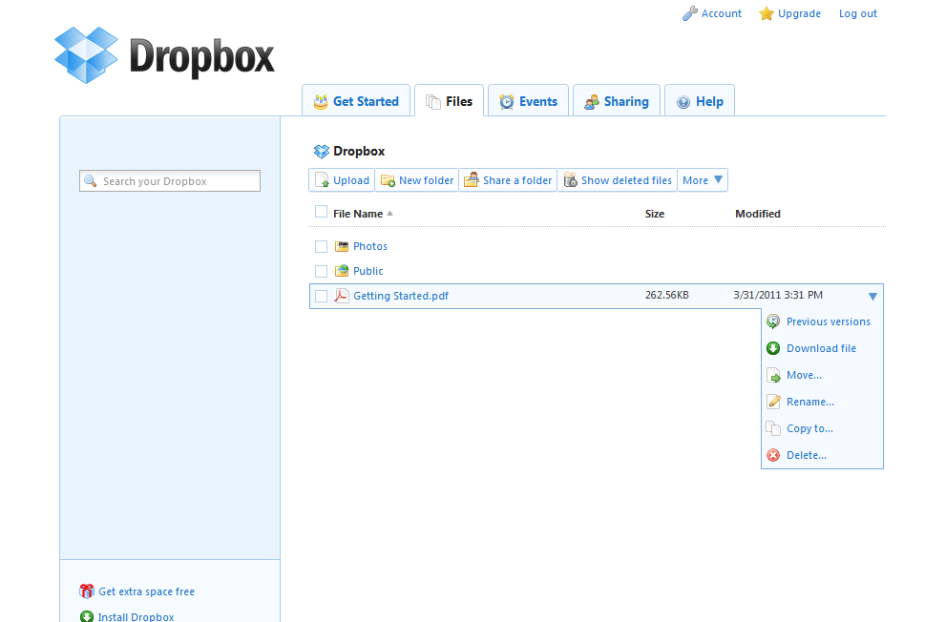Click the Upload page icon
945x622 pixels.
(x=322, y=180)
